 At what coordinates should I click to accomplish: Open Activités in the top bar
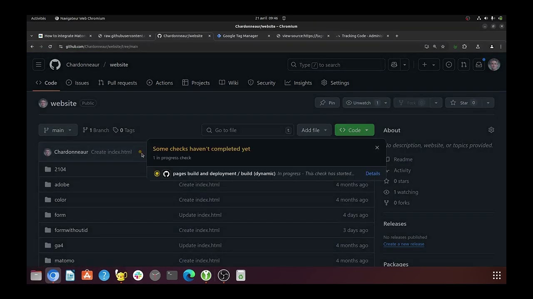coord(38,18)
